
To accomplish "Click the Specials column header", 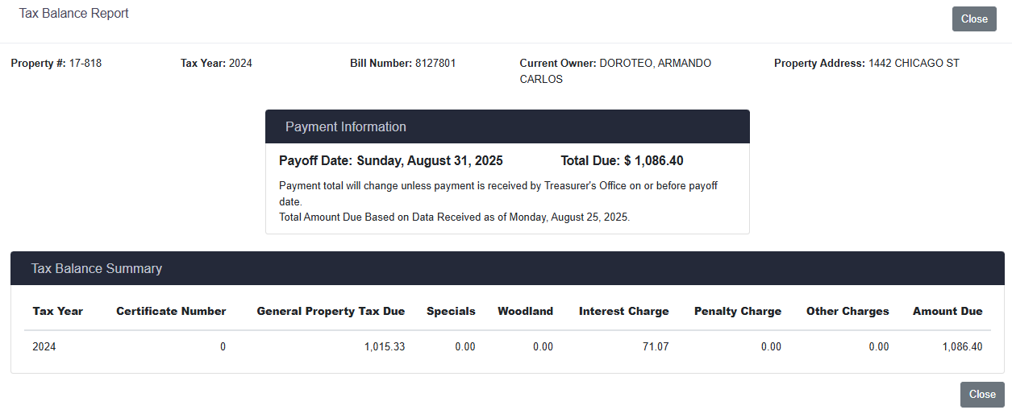I will pyautogui.click(x=451, y=312).
